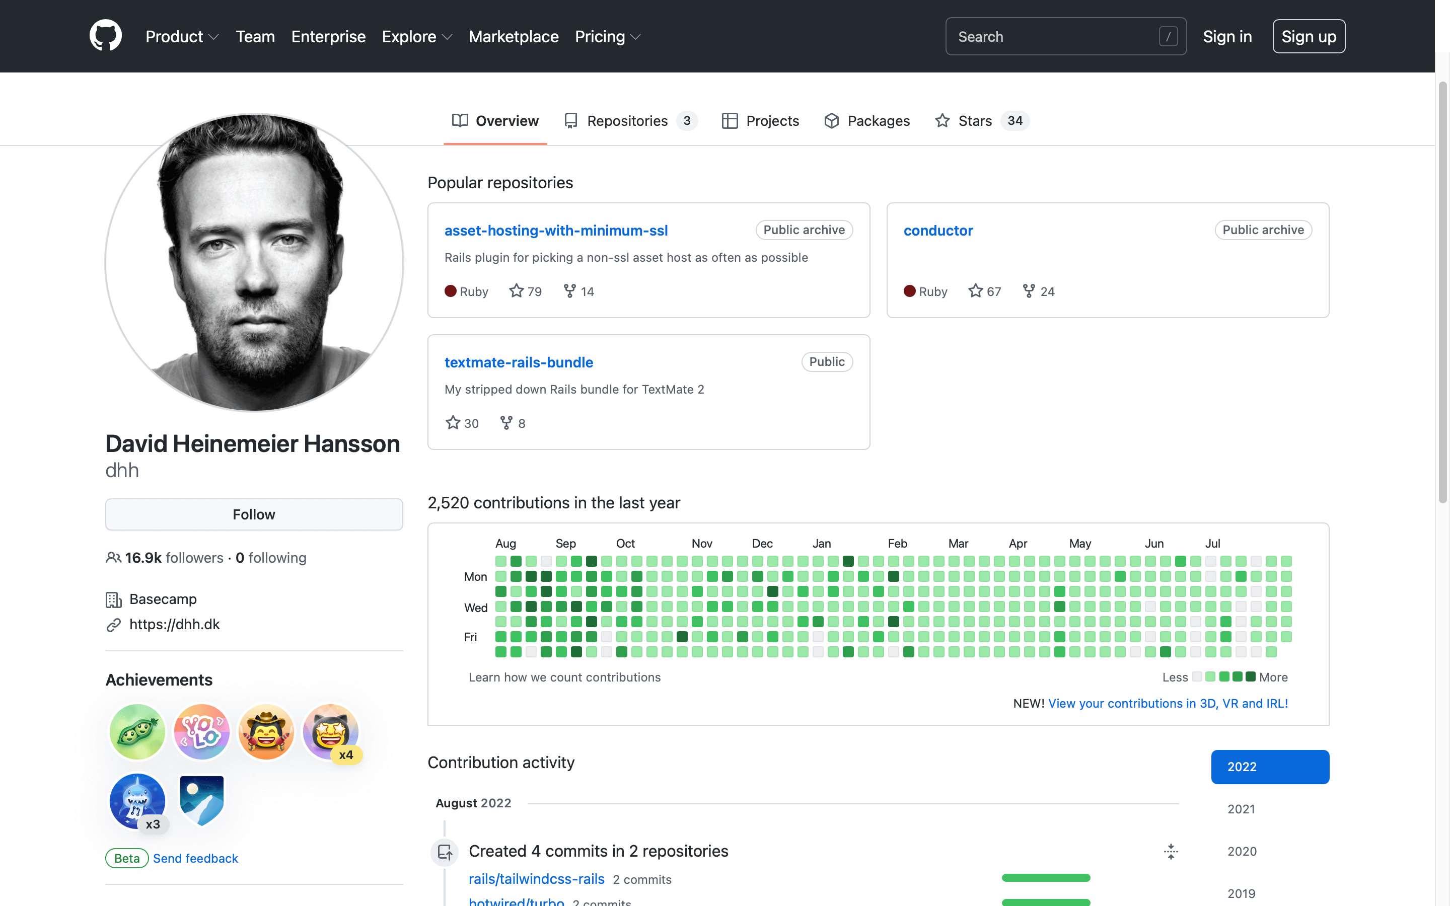The height and width of the screenshot is (906, 1450).
Task: Click the Follow button for dhh
Action: pyautogui.click(x=254, y=513)
